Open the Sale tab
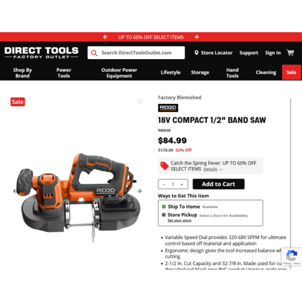Screen dimensions: 302x302 (x=291, y=72)
